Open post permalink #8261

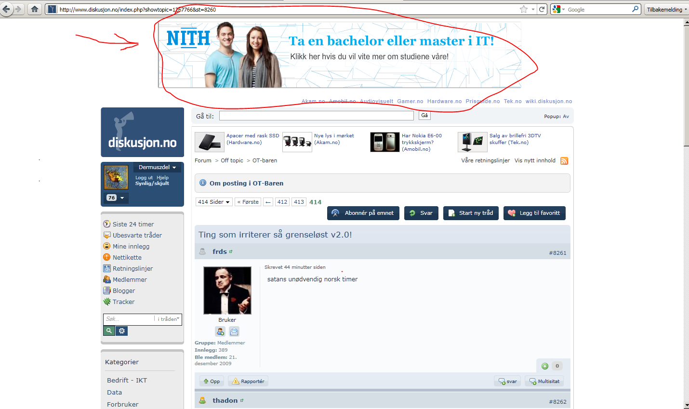(557, 253)
